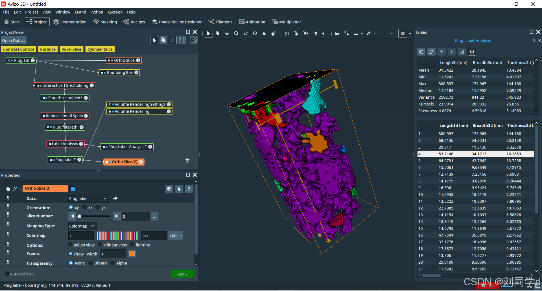Screen dimensions: 542x291
Task: Click the trash icon in Project View
Action: point(187,160)
